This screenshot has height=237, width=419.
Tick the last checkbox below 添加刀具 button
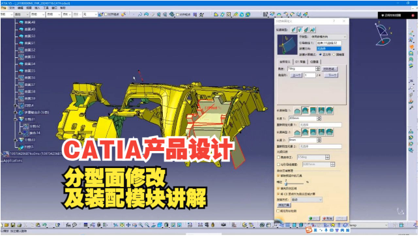tap(278, 211)
